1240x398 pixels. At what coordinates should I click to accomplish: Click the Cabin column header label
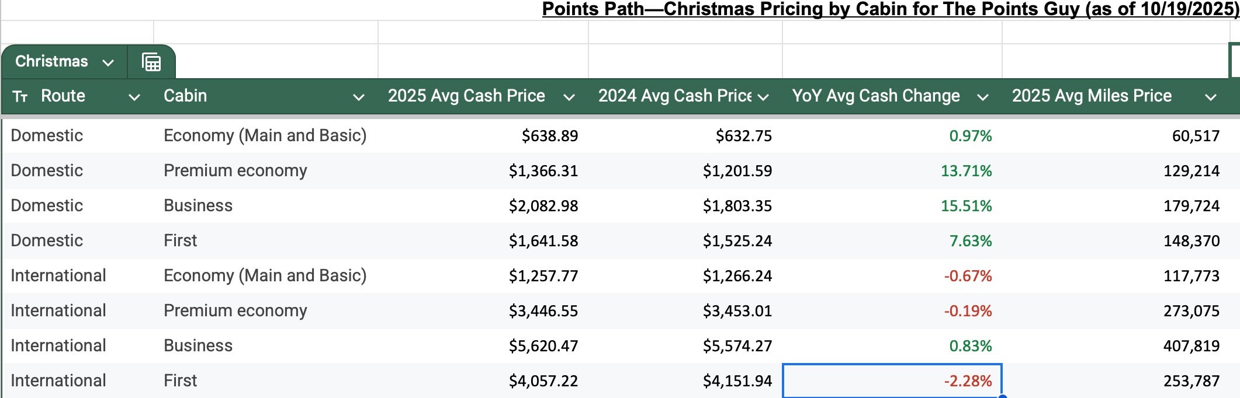click(x=185, y=96)
